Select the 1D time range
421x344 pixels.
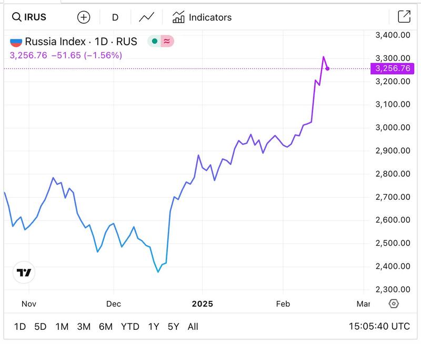click(19, 327)
